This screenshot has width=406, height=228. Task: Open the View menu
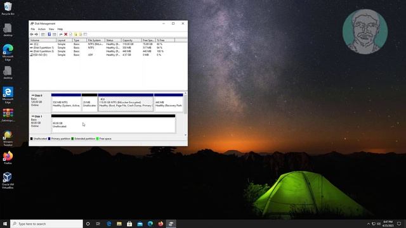(x=51, y=29)
